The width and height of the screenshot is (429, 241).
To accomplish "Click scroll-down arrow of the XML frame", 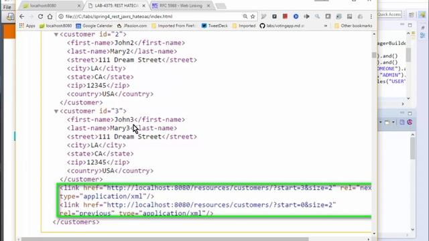I will point(374,234).
